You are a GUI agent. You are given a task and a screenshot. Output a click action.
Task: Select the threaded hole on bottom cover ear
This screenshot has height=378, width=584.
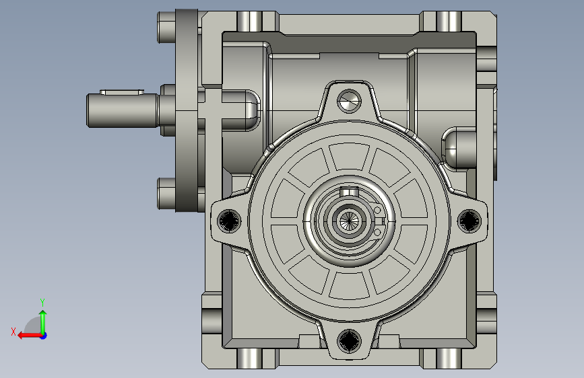click(x=349, y=341)
